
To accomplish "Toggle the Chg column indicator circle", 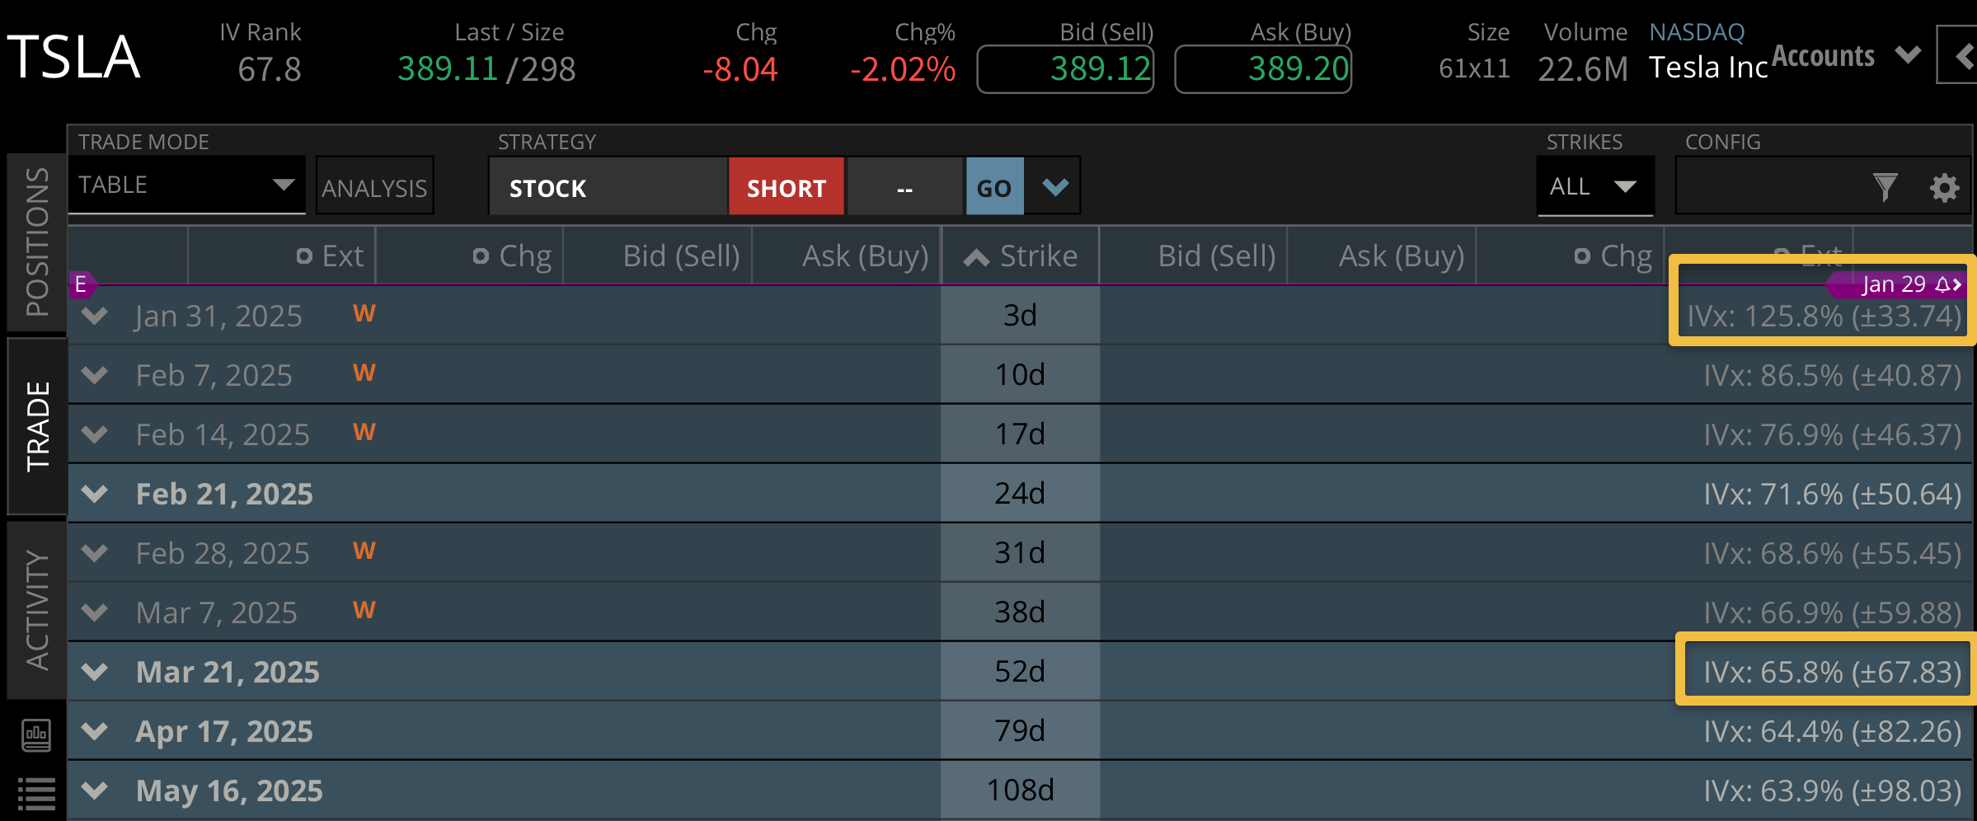I will pyautogui.click(x=481, y=256).
